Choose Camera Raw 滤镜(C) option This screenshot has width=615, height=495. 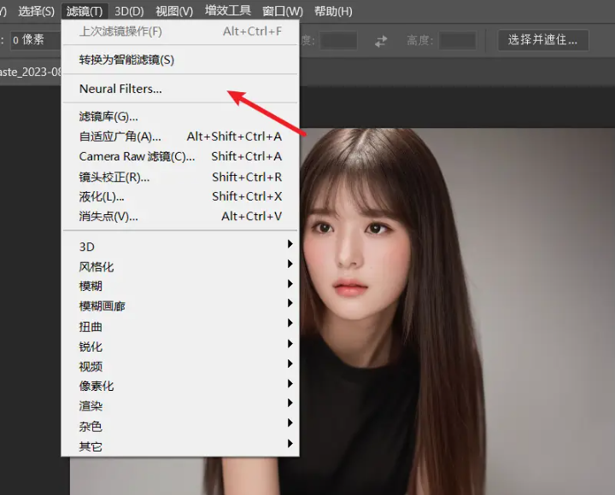pos(137,156)
